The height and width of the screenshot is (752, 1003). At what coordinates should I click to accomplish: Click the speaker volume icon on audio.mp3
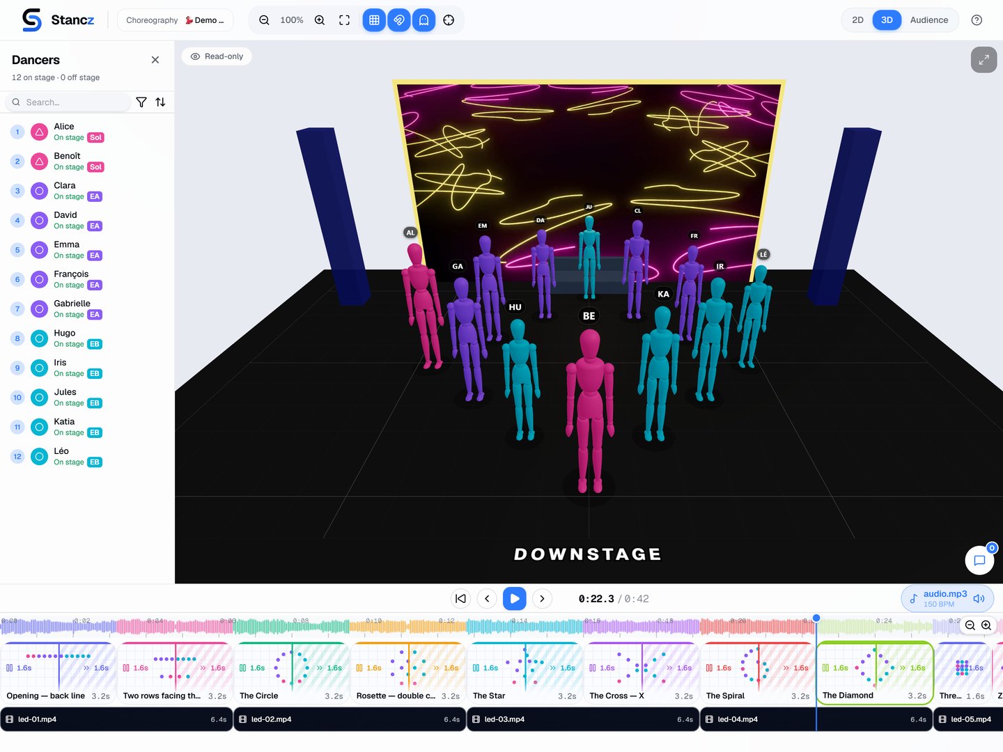(979, 599)
